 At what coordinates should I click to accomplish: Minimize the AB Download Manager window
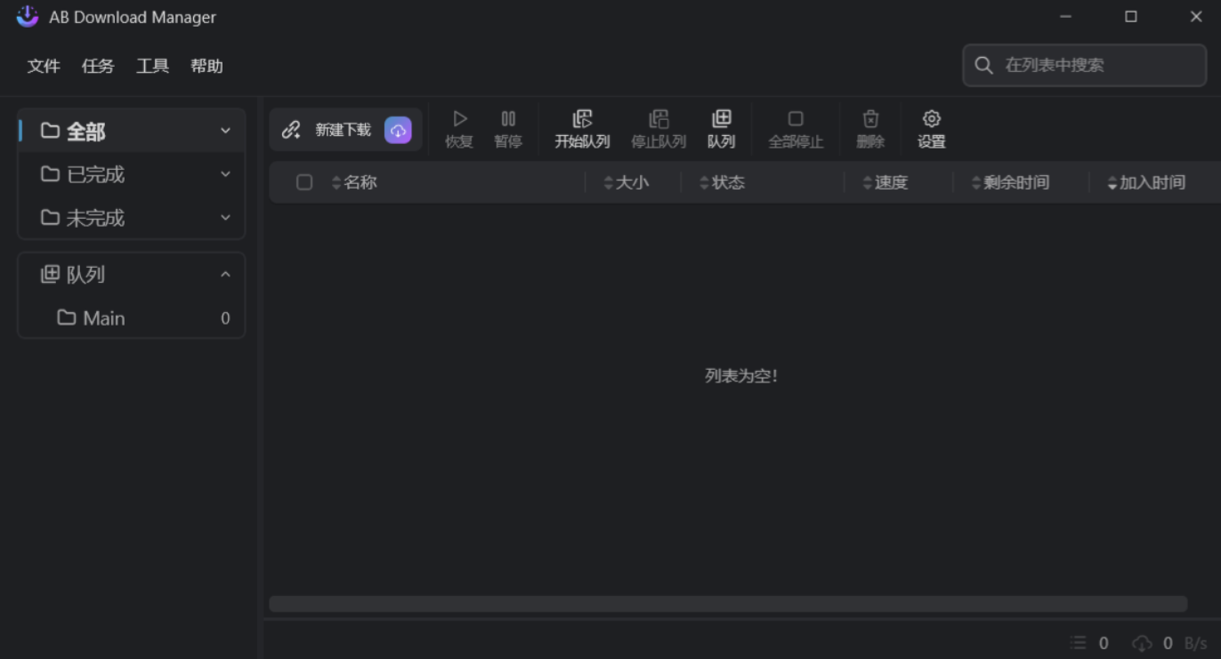(1065, 17)
